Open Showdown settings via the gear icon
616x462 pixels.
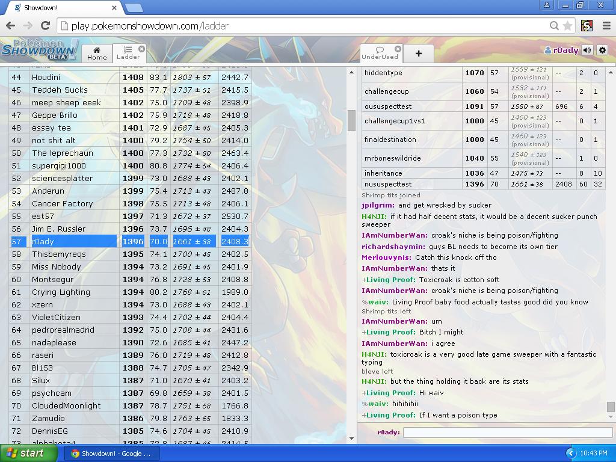tap(602, 51)
